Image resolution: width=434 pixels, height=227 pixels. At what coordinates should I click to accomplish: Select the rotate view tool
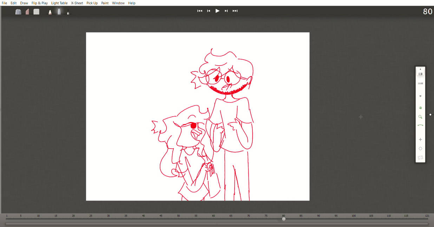[x=420, y=125]
